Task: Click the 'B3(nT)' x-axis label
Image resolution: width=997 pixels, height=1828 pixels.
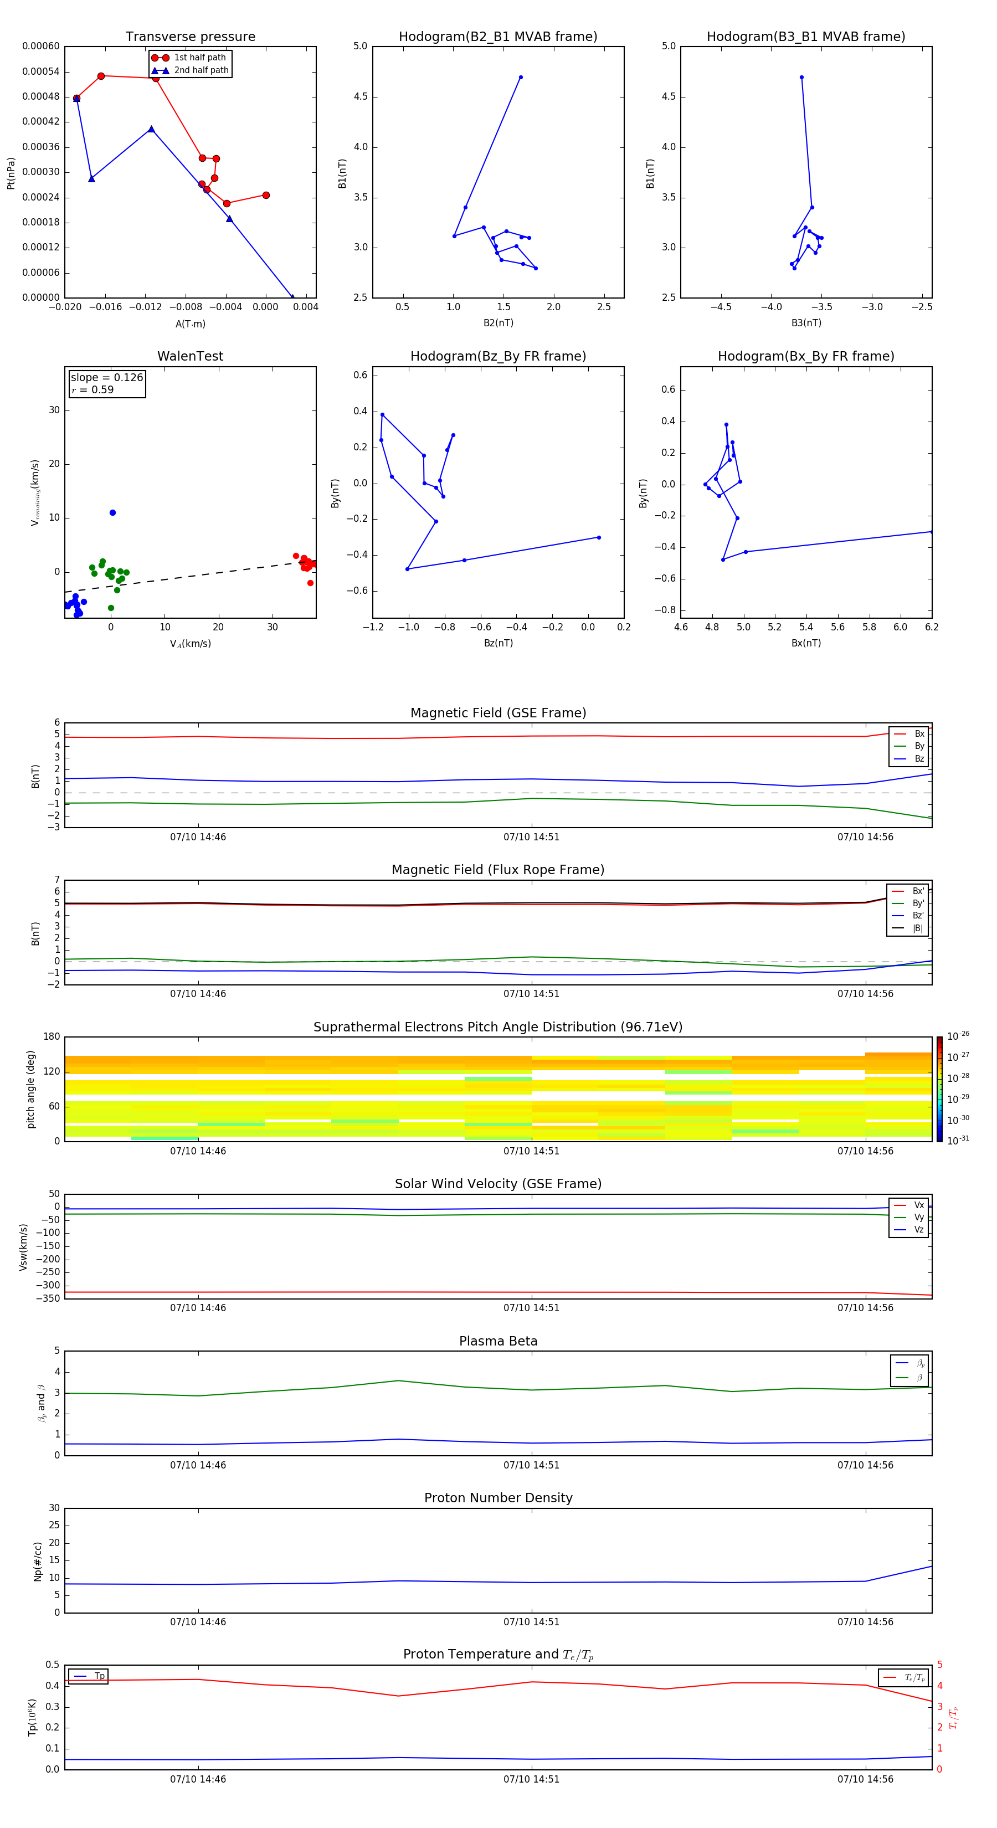Action: pos(806,323)
